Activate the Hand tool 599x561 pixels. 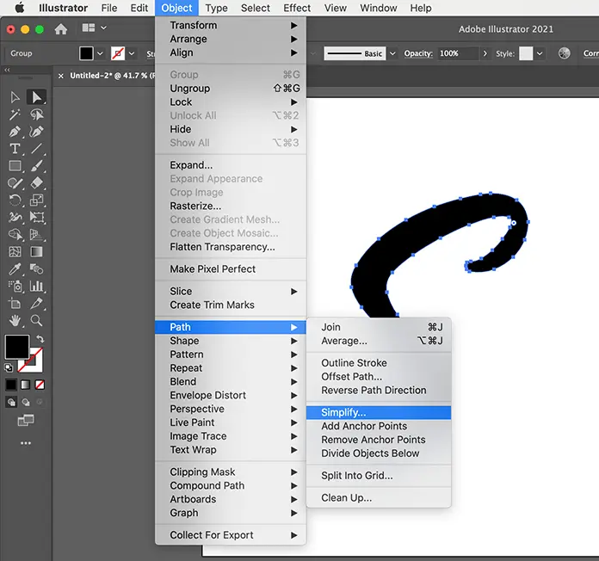point(15,321)
